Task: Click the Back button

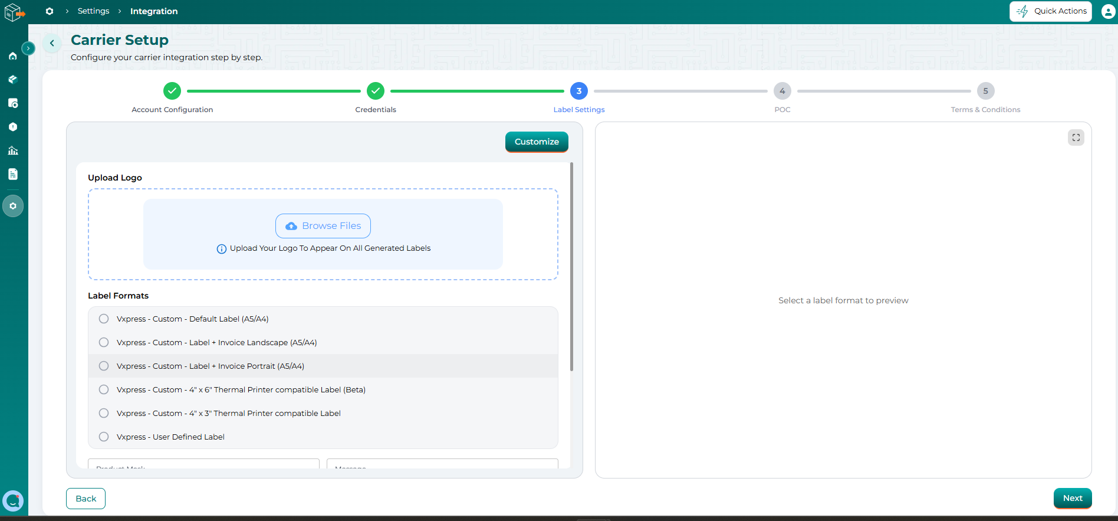Action: click(86, 499)
